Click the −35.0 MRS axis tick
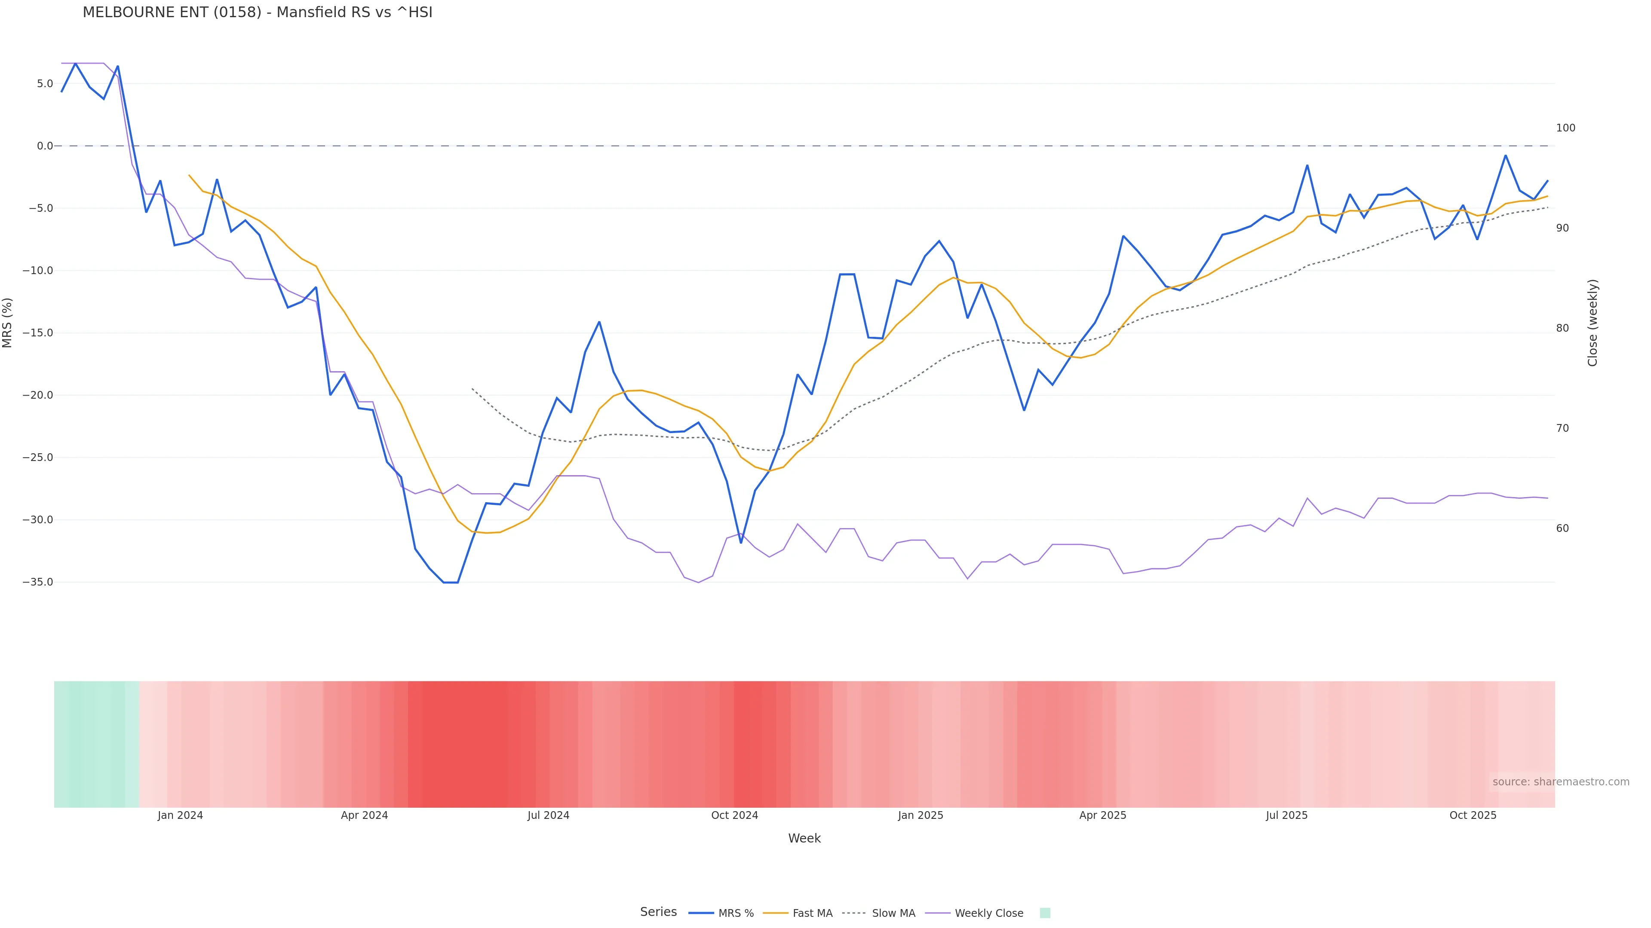Image resolution: width=1651 pixels, height=928 pixels. (x=38, y=582)
